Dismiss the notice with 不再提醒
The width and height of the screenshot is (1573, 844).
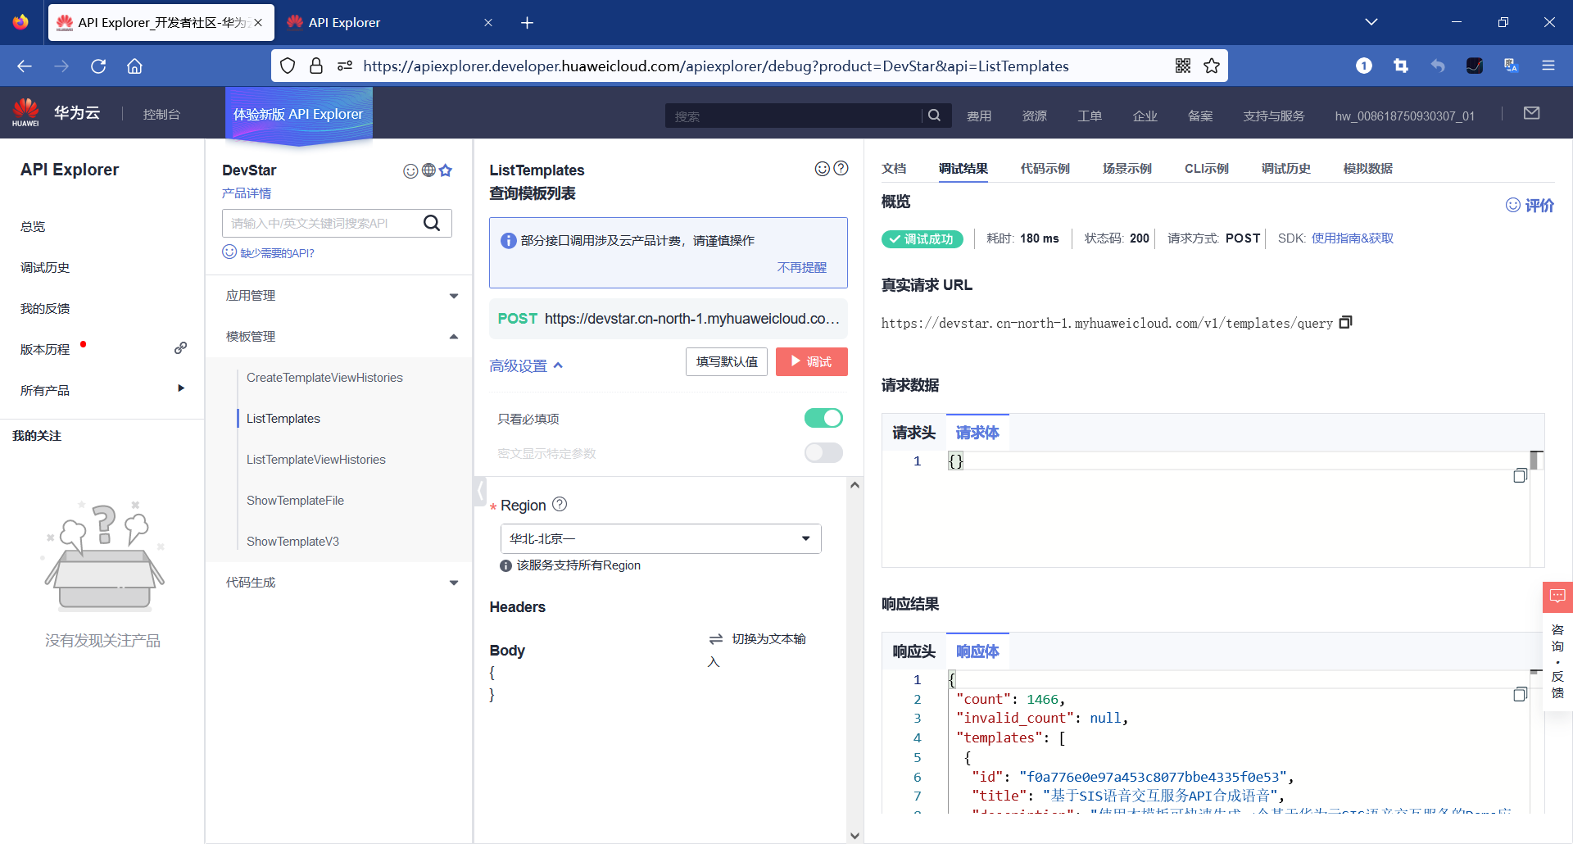[x=801, y=268]
